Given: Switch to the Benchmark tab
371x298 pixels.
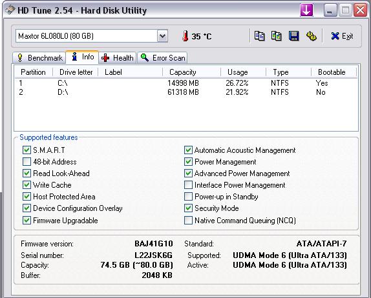Looking at the screenshot, I should tap(39, 58).
